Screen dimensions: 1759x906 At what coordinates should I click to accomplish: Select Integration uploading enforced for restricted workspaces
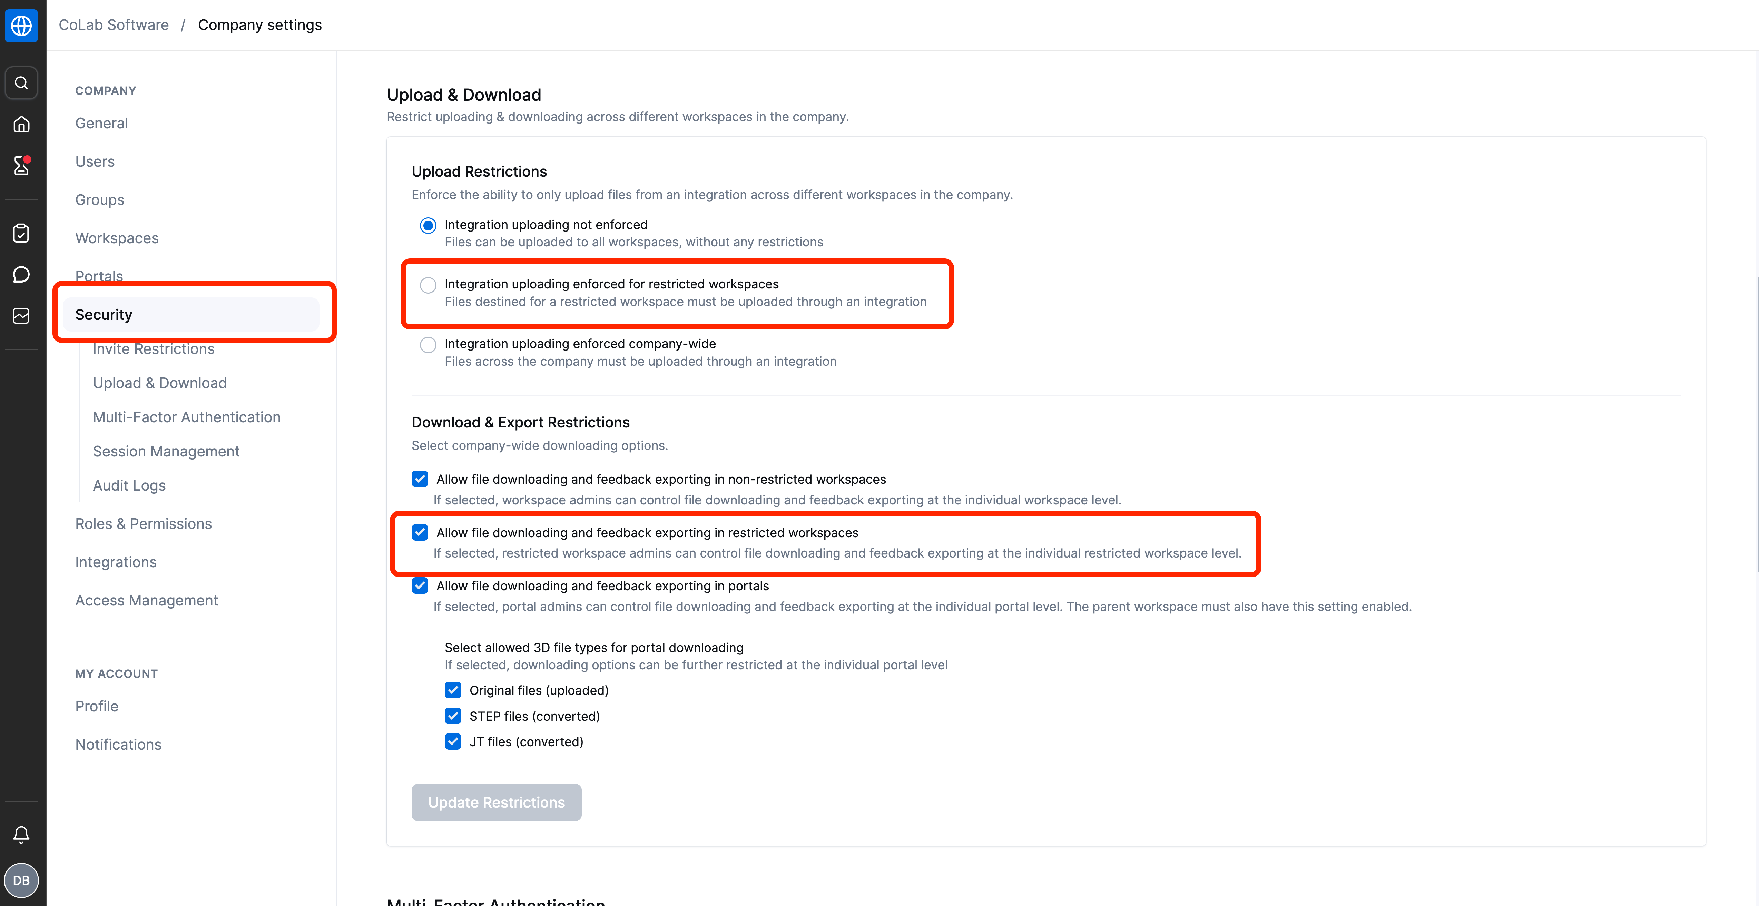coord(428,285)
